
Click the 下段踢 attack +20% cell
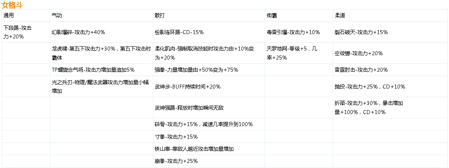(26, 32)
